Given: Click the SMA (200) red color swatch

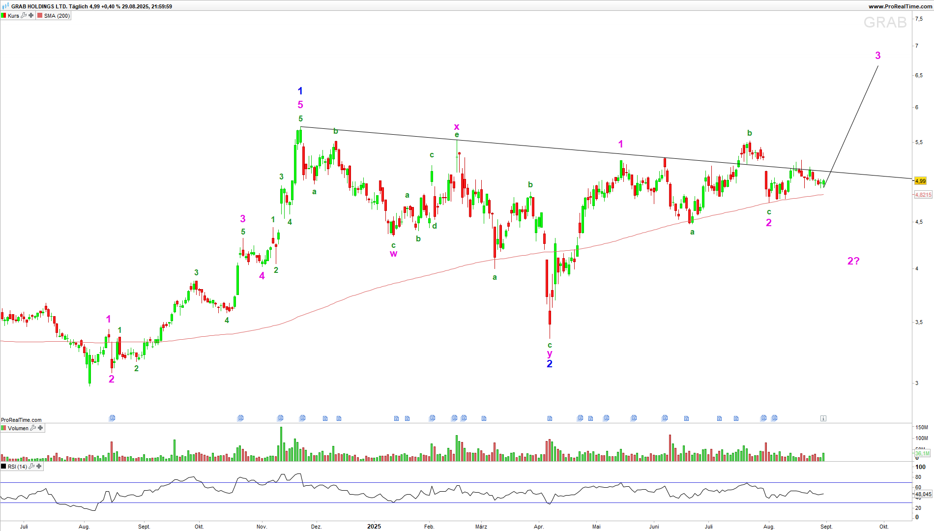Looking at the screenshot, I should click(40, 16).
